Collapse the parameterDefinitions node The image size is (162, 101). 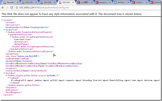[x=8, y=35]
